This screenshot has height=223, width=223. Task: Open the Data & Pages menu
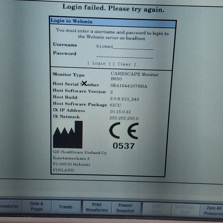[37, 206]
